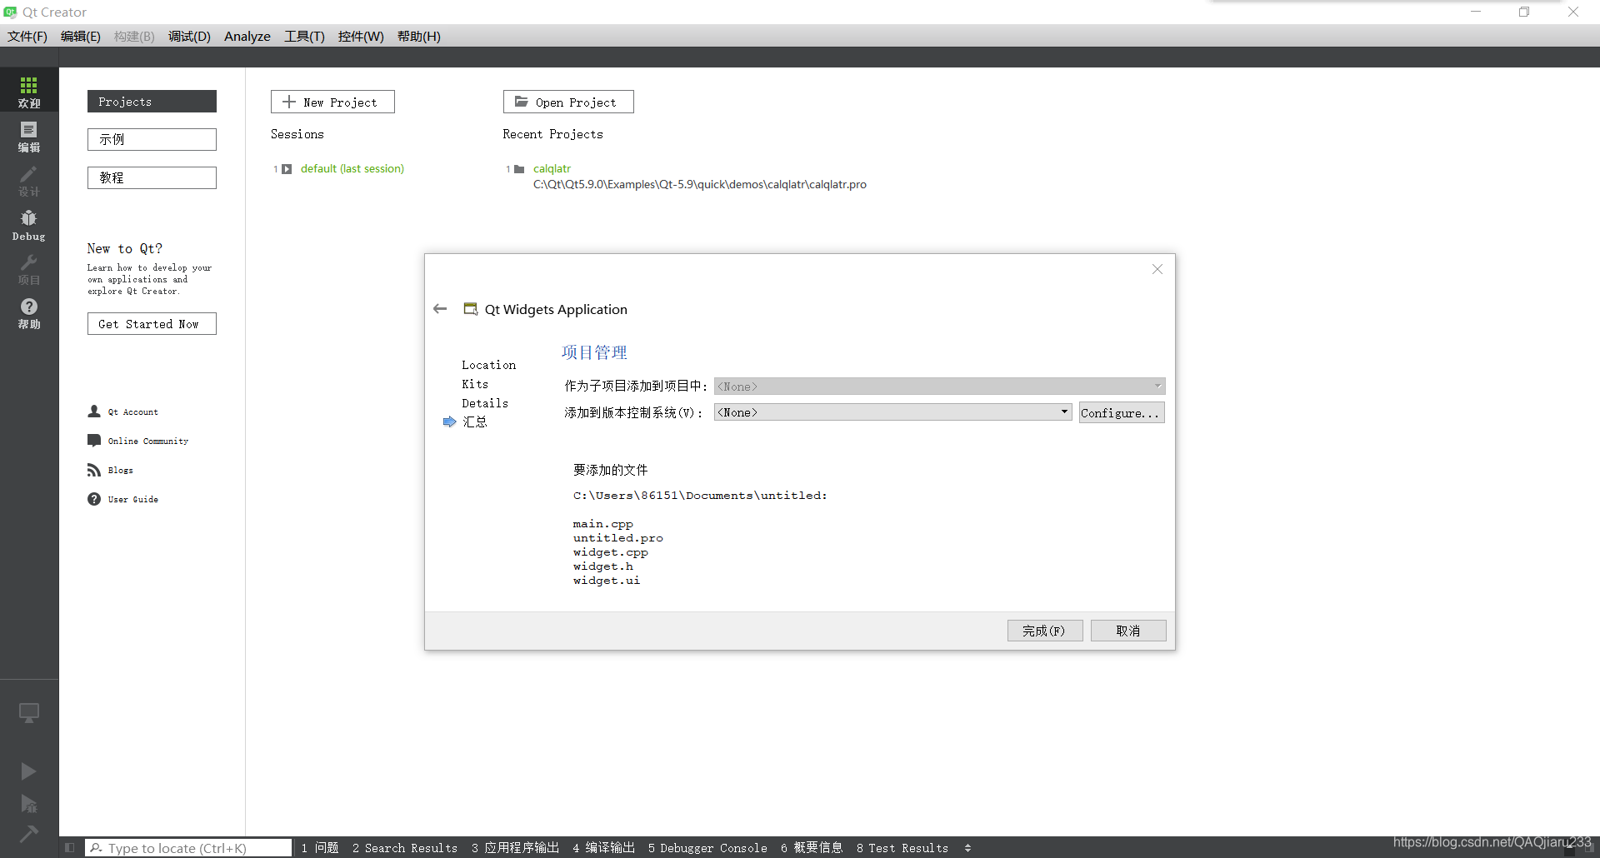Click the User Guide link
Screen dimensions: 1600x858
coord(132,500)
